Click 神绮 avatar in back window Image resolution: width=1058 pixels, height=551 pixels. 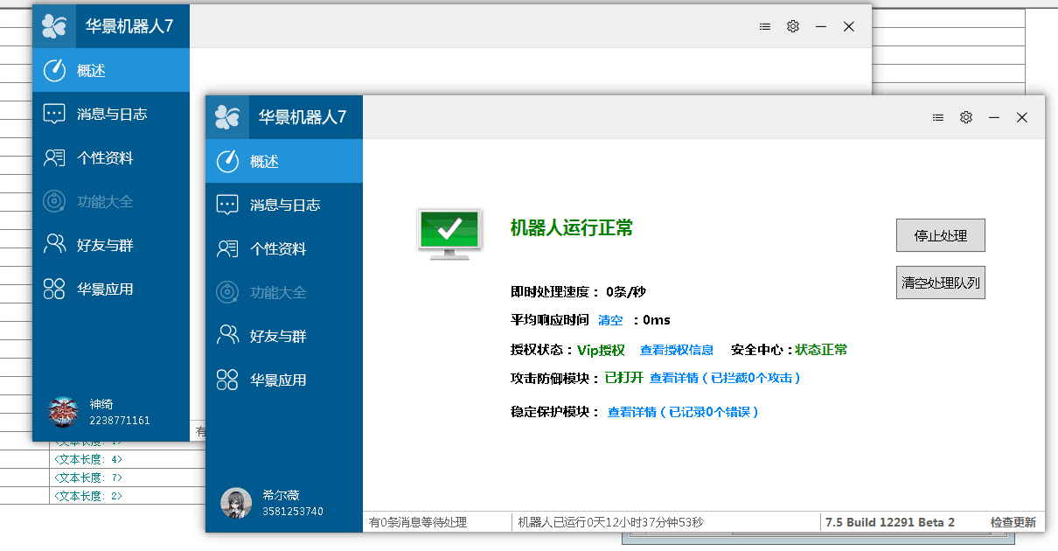(x=63, y=413)
